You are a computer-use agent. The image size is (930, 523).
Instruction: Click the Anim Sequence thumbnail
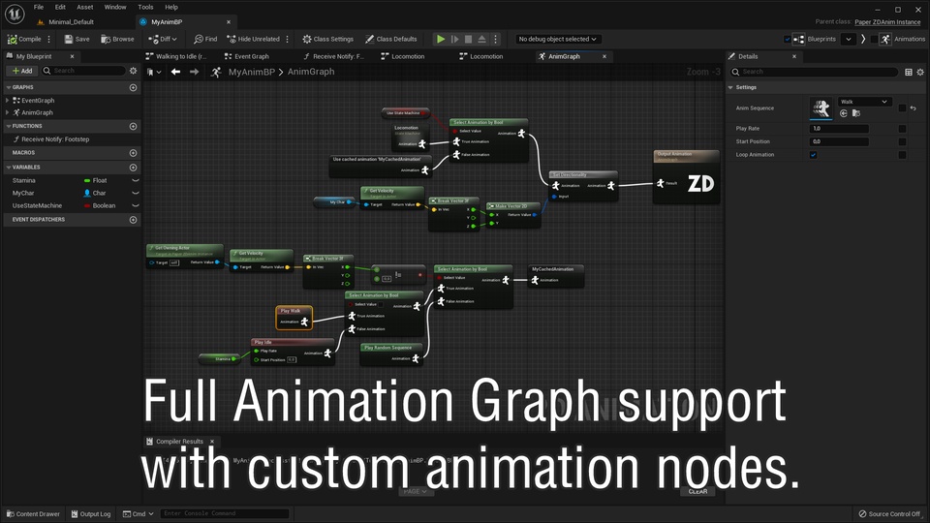tap(821, 108)
